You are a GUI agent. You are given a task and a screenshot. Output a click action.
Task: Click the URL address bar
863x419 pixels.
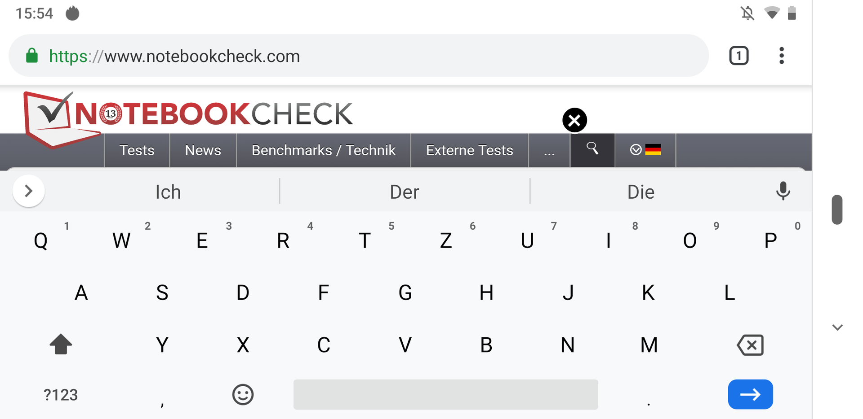(x=359, y=56)
